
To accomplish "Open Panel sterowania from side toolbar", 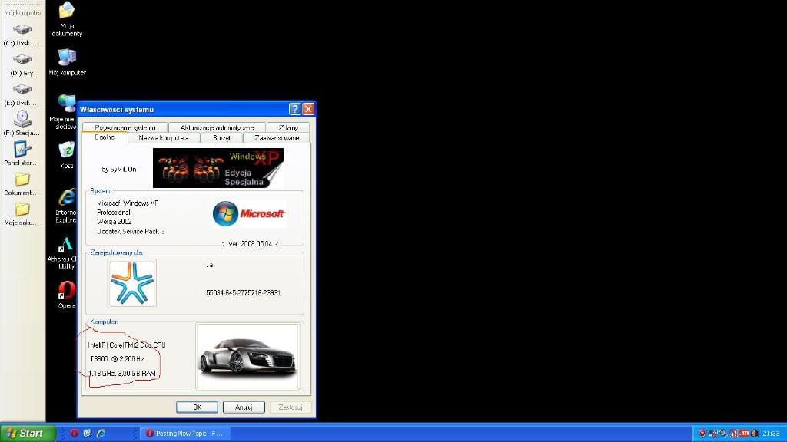I will click(22, 153).
